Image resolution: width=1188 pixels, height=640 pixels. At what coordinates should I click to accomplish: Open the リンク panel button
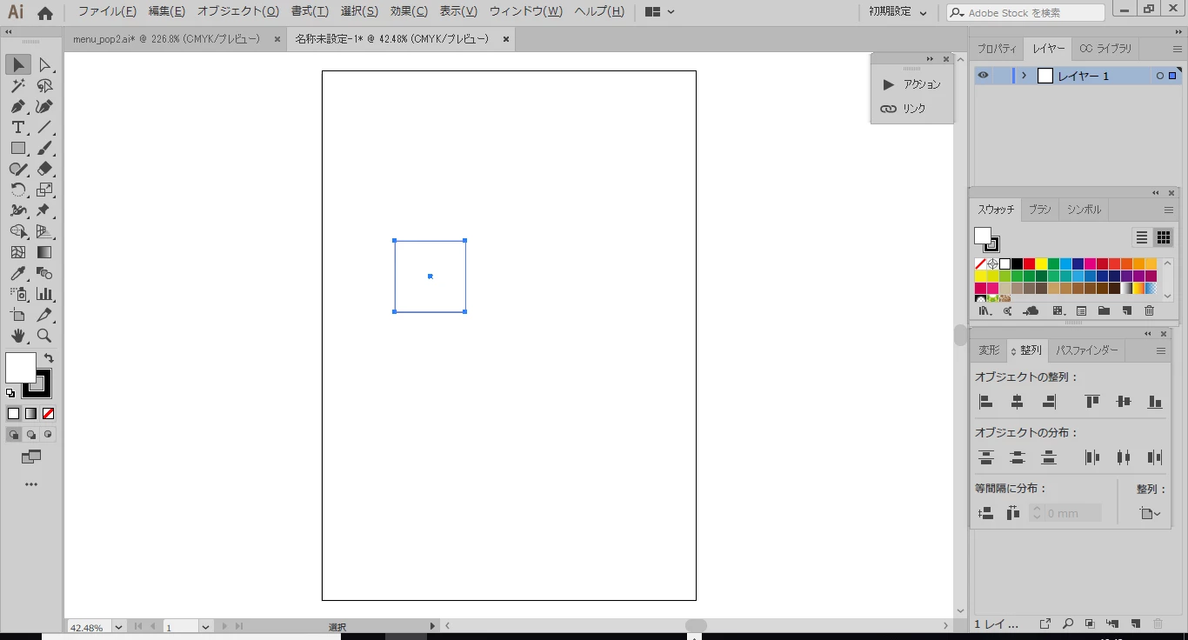click(903, 109)
